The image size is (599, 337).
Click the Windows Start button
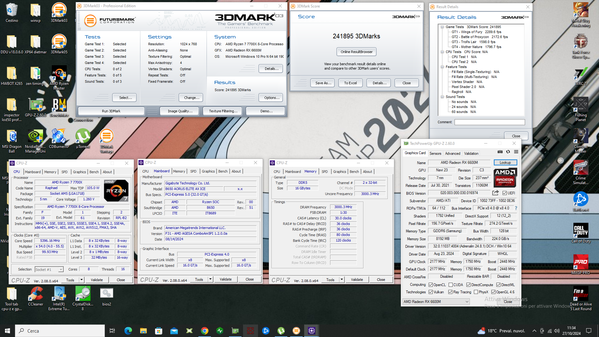[x=7, y=331]
